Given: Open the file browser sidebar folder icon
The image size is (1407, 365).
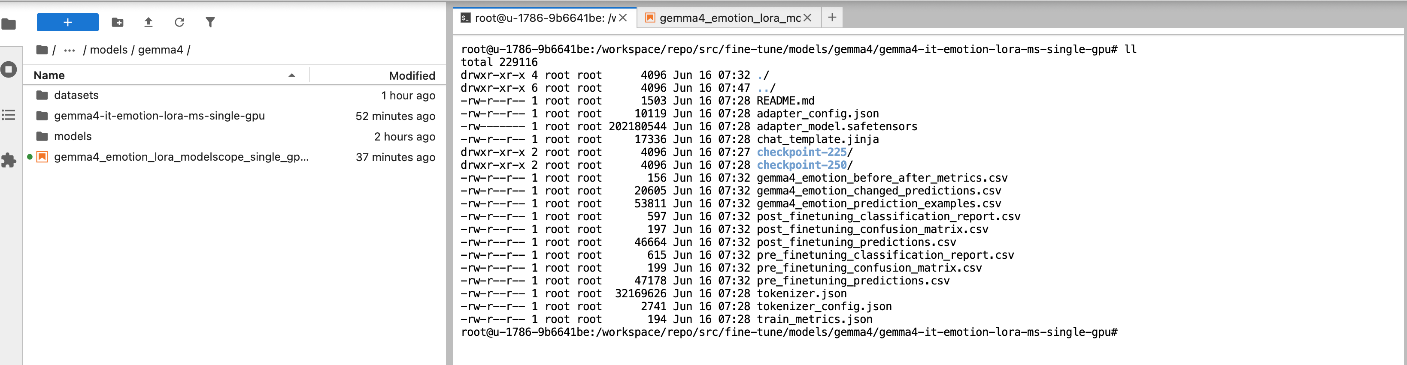Looking at the screenshot, I should [9, 24].
